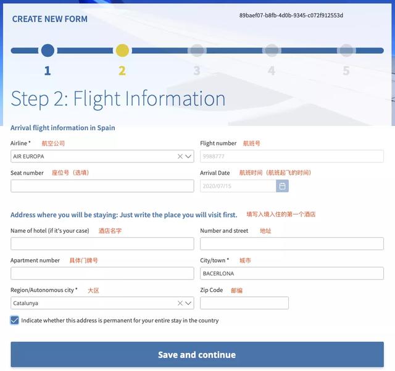This screenshot has height=371, width=395.
Task: Expand the Airline dropdown arrow
Action: tap(188, 157)
